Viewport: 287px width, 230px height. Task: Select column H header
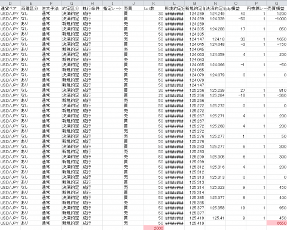(92, 3)
